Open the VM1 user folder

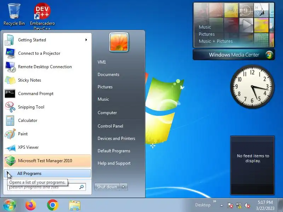coord(102,62)
